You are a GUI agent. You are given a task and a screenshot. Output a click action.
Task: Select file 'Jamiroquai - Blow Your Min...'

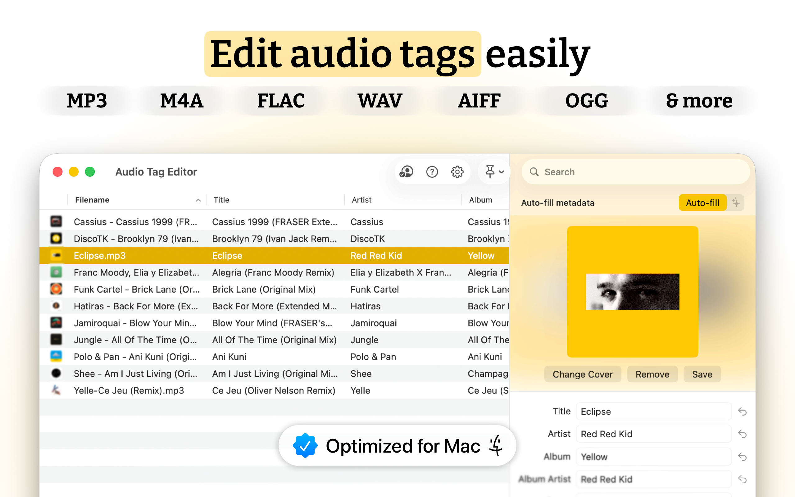tap(135, 323)
